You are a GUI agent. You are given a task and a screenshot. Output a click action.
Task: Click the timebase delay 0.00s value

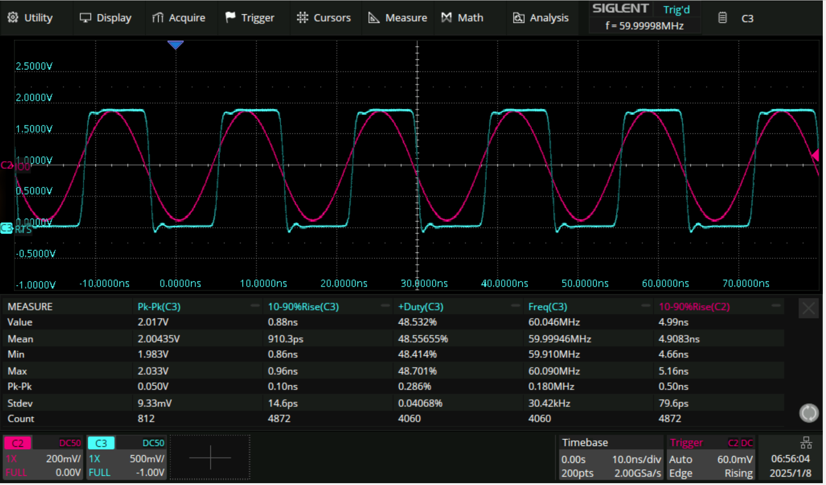[573, 459]
